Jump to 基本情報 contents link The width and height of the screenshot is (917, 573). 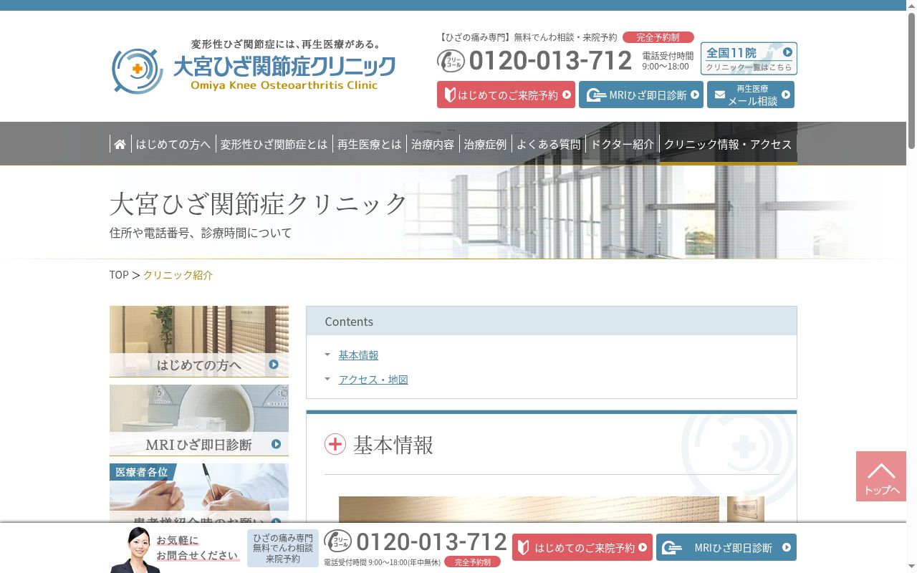point(358,355)
